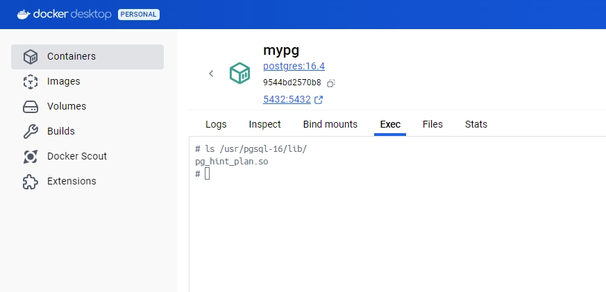Go back using the left chevron
This screenshot has width=606, height=292.
(x=211, y=74)
